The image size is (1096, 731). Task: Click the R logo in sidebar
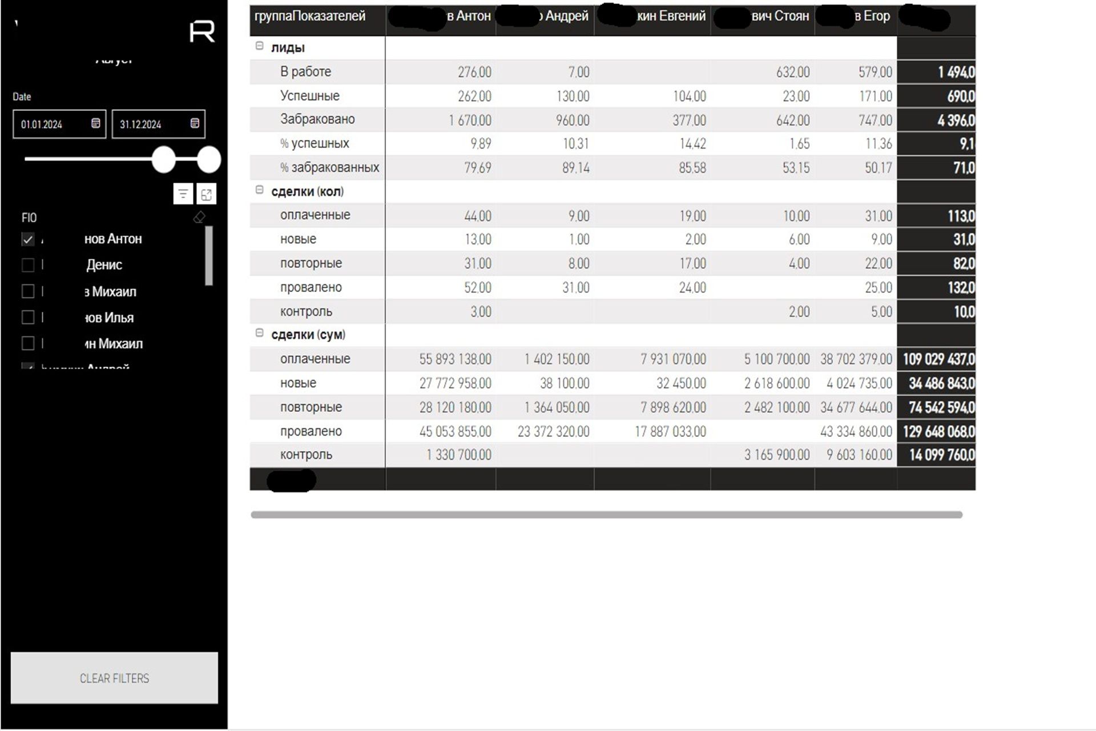pos(202,31)
